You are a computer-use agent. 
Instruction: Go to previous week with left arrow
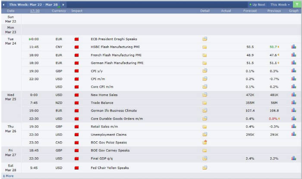pyautogui.click(x=4, y=4)
